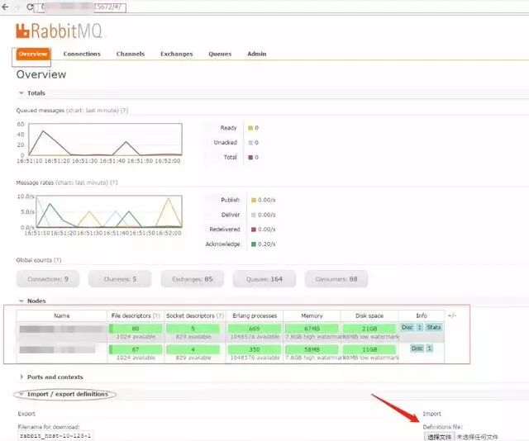Change the Message rates chart range

tap(82, 183)
